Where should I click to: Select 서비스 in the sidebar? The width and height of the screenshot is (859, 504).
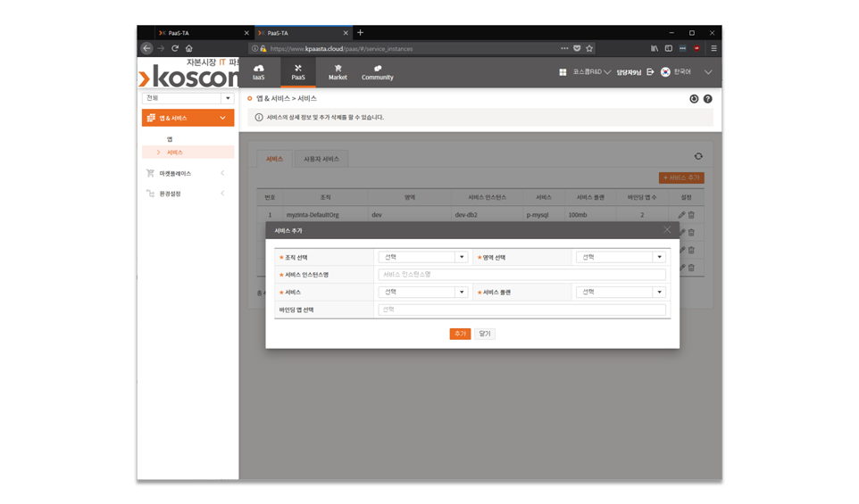[x=188, y=153]
